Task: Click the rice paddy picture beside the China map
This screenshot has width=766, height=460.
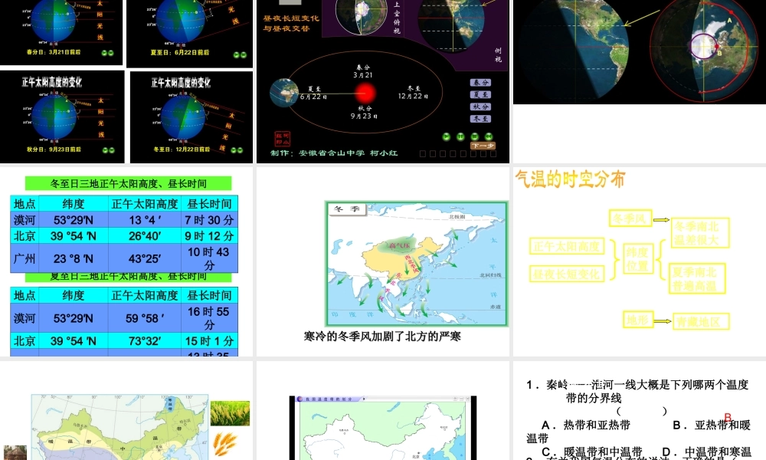Action: coord(230,413)
